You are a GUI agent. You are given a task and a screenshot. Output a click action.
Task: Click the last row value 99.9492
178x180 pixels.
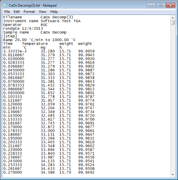point(87,172)
